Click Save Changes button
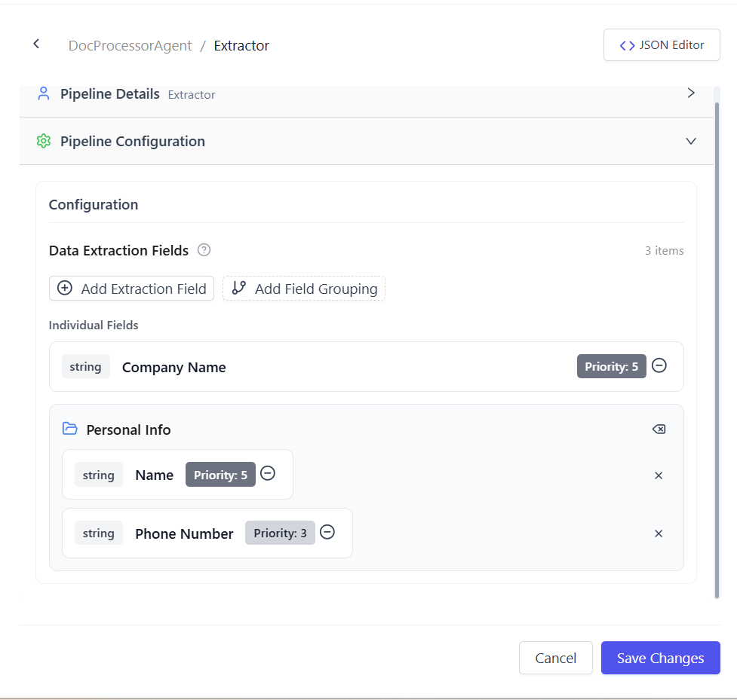Viewport: 737px width, 700px height. click(x=660, y=658)
